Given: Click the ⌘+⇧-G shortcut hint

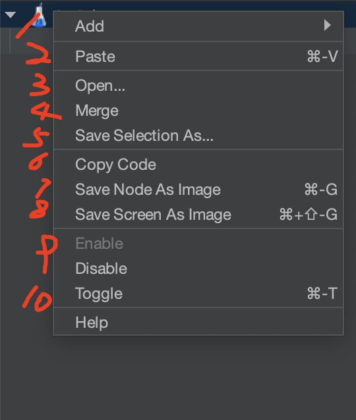Looking at the screenshot, I should pos(309,215).
